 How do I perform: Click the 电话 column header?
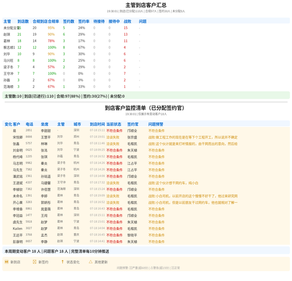29,124
